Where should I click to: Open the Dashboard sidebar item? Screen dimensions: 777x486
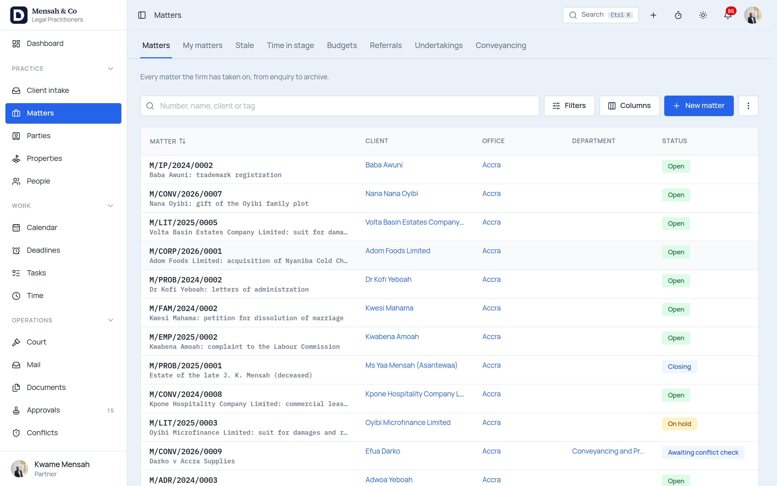point(63,43)
